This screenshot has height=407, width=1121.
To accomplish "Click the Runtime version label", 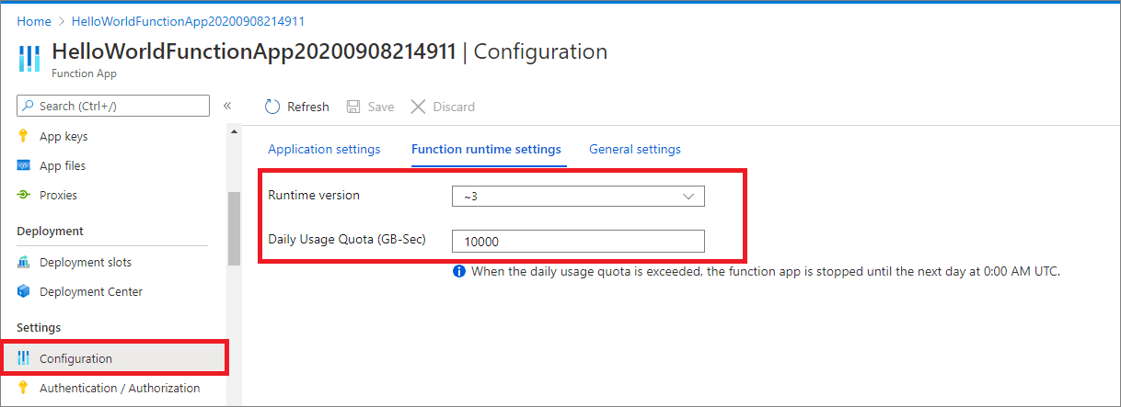I will click(x=314, y=195).
